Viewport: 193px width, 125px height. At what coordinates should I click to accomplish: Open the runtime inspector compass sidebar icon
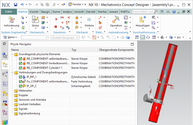pyautogui.click(x=5, y=74)
